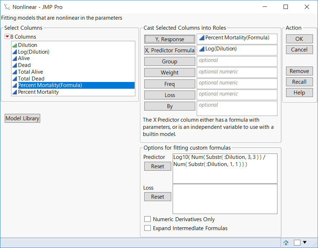The height and width of the screenshot is (248, 318).
Task: Click the continuous icon beside Alive column
Action: click(x=15, y=59)
